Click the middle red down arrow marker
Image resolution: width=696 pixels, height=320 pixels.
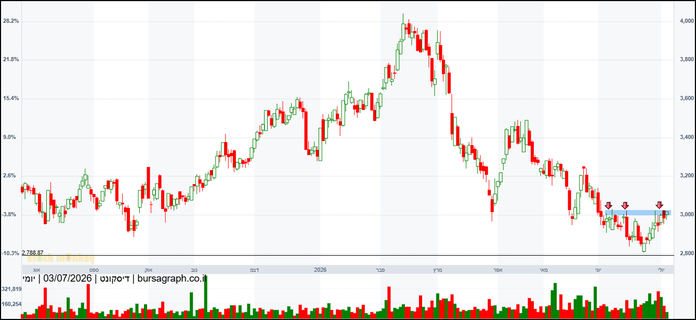(625, 205)
